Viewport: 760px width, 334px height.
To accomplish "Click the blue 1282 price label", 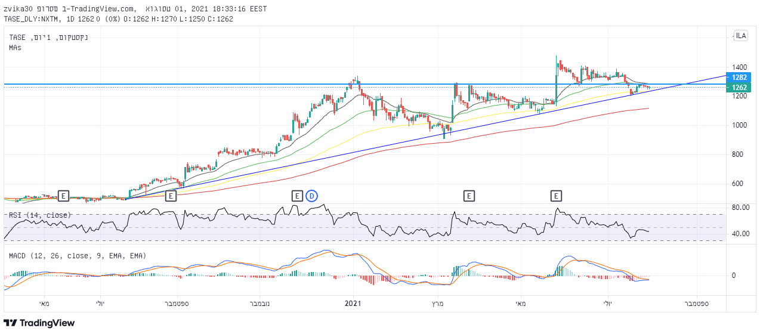I will pyautogui.click(x=740, y=78).
